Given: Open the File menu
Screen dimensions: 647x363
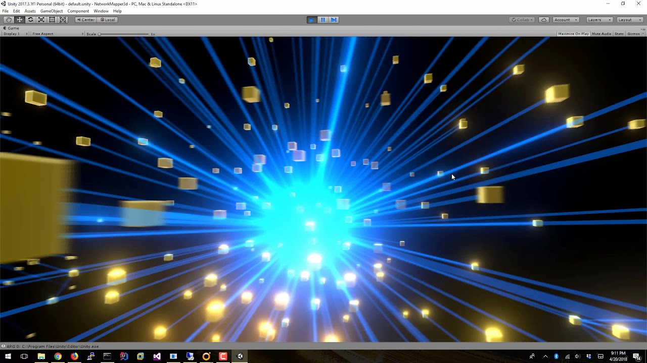Looking at the screenshot, I should click(5, 11).
